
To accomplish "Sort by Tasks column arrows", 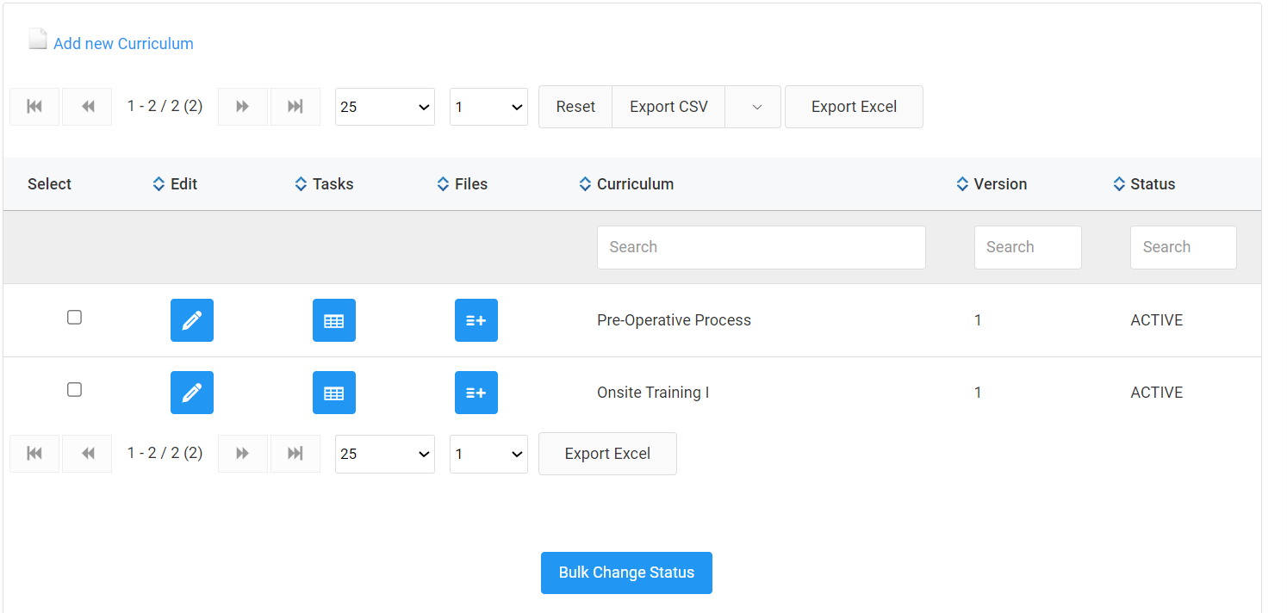I will pos(301,184).
